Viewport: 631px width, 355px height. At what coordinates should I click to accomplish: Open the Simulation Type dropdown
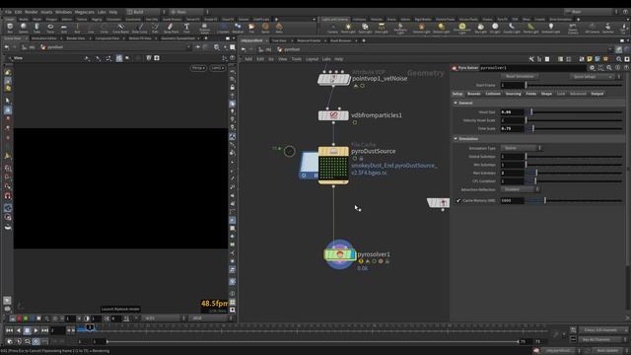521,148
